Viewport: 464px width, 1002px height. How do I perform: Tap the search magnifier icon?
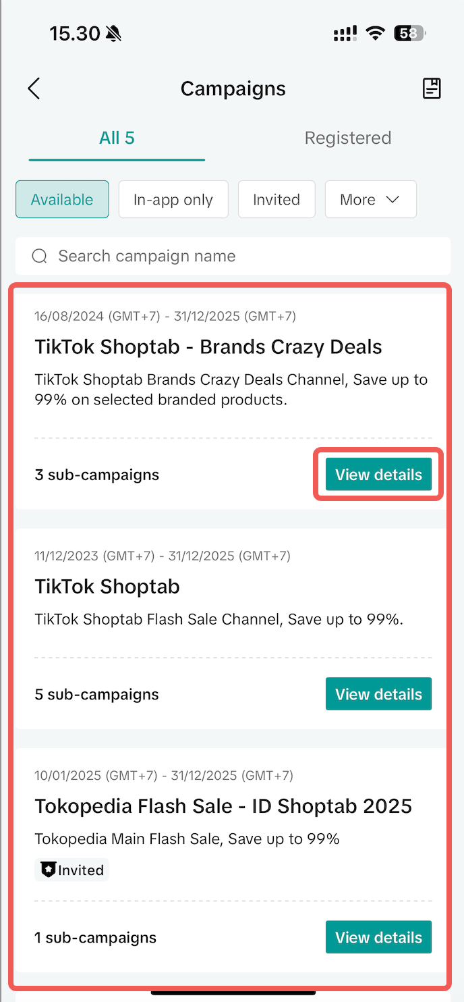(40, 256)
